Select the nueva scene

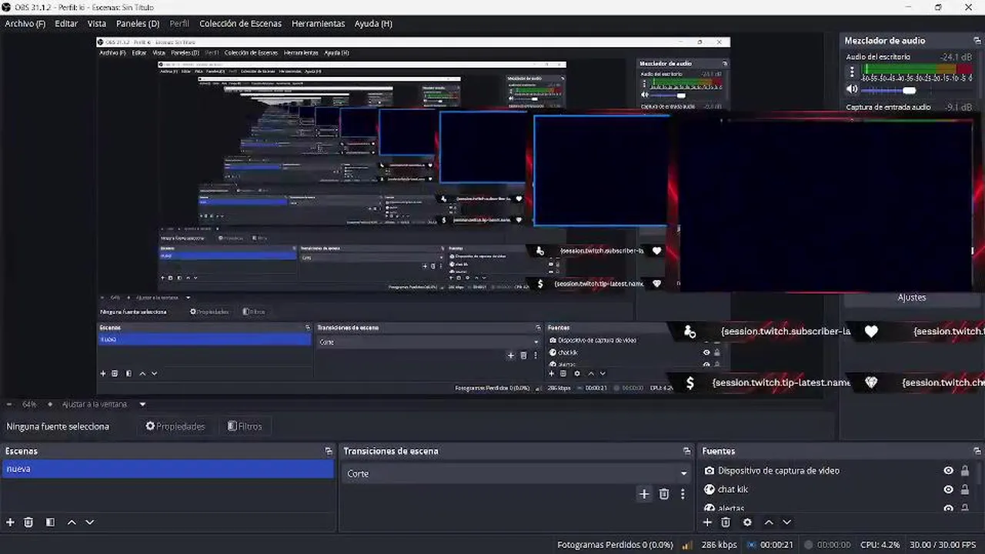coord(168,469)
